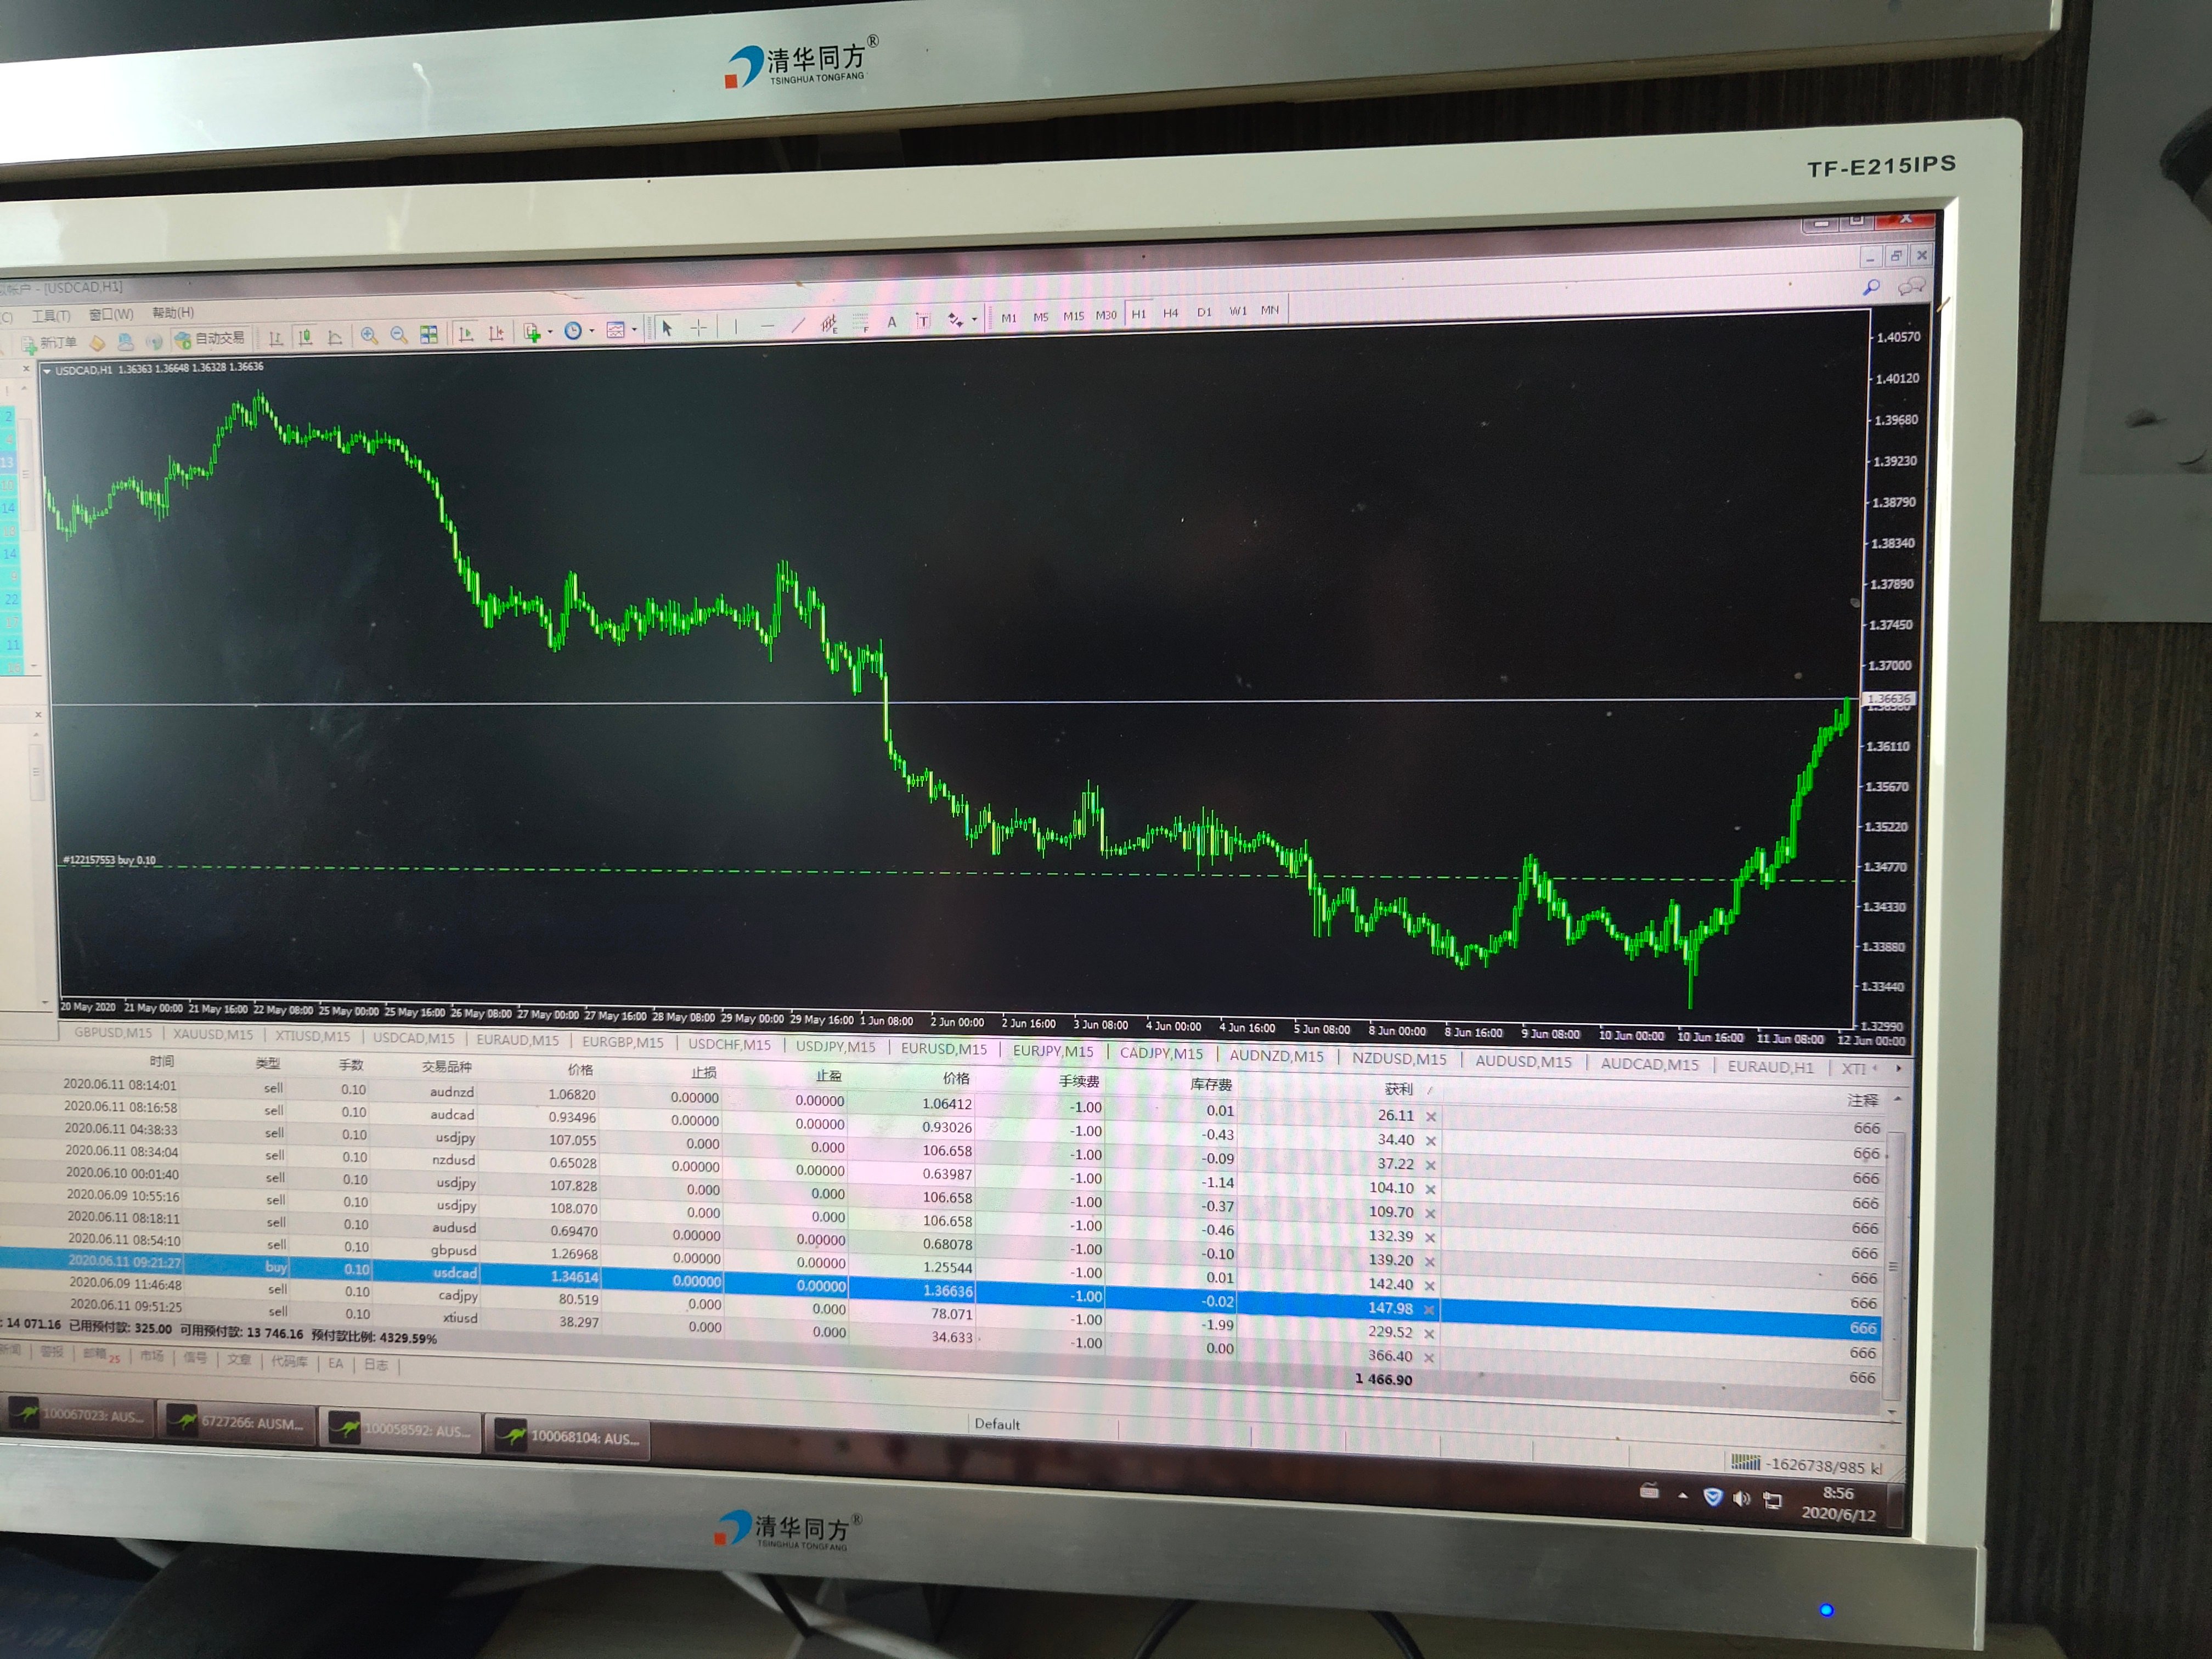This screenshot has width=2212, height=1659.
Task: Enable the standard arrow cursor
Action: (667, 329)
